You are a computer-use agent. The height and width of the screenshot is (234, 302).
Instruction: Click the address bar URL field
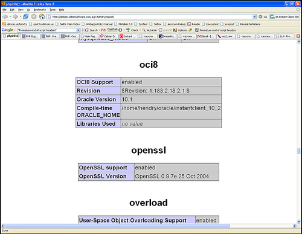pos(152,17)
